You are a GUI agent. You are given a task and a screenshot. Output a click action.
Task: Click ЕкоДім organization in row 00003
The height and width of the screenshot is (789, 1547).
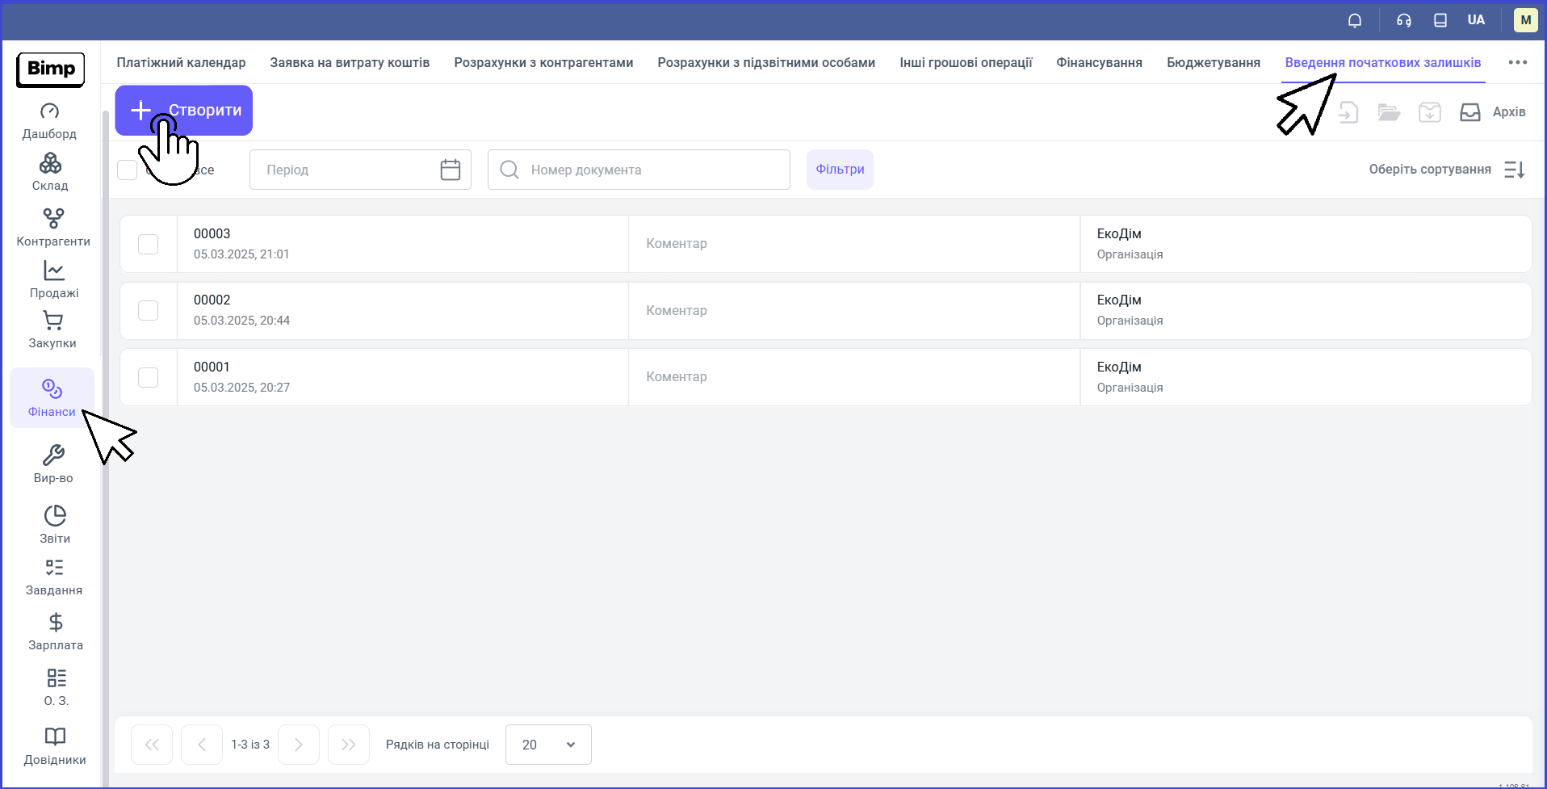[1119, 233]
